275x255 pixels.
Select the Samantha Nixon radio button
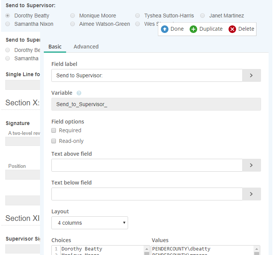pyautogui.click(x=8, y=24)
